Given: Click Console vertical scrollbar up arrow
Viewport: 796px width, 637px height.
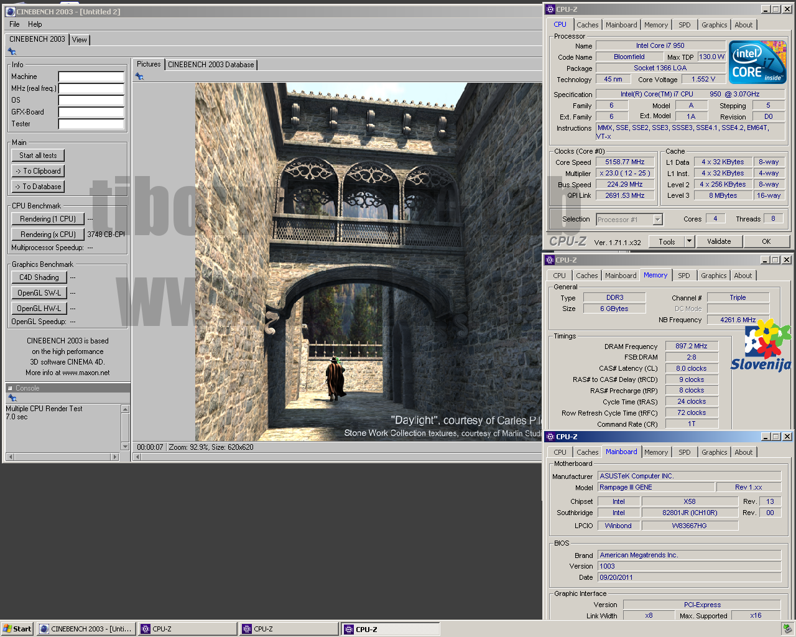Looking at the screenshot, I should coord(125,409).
